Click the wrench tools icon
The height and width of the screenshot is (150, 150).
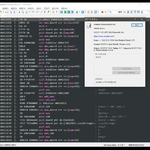click(x=110, y=12)
